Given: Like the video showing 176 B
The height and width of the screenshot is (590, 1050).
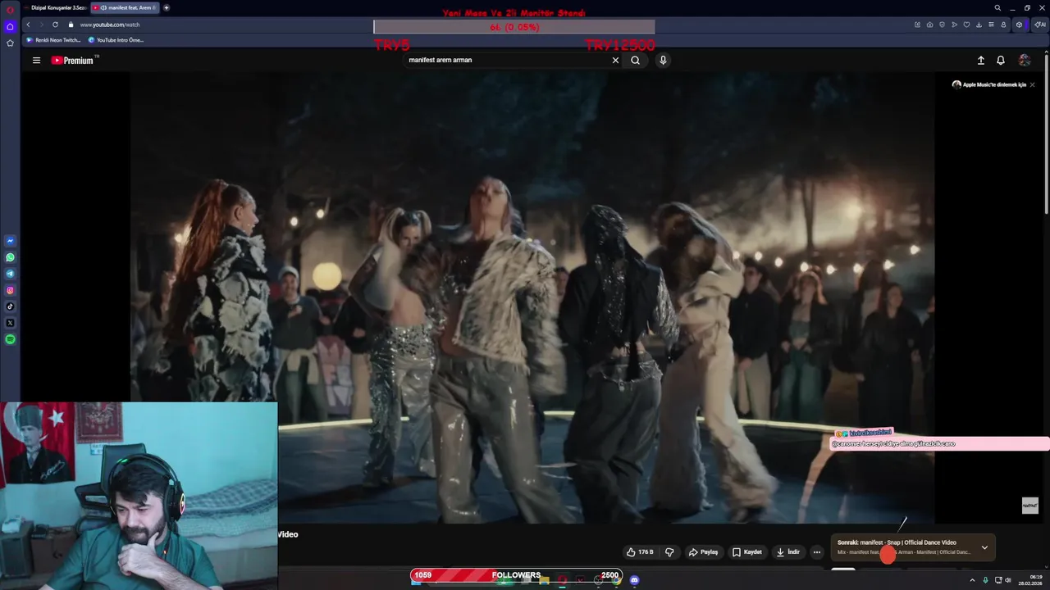Looking at the screenshot, I should 640,552.
